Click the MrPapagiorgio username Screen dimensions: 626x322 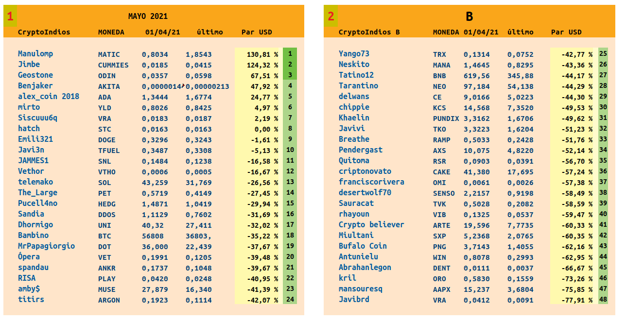[x=47, y=246]
